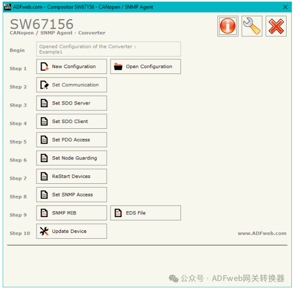Open the red info button
Image resolution: width=294 pixels, height=290 pixels.
click(227, 26)
